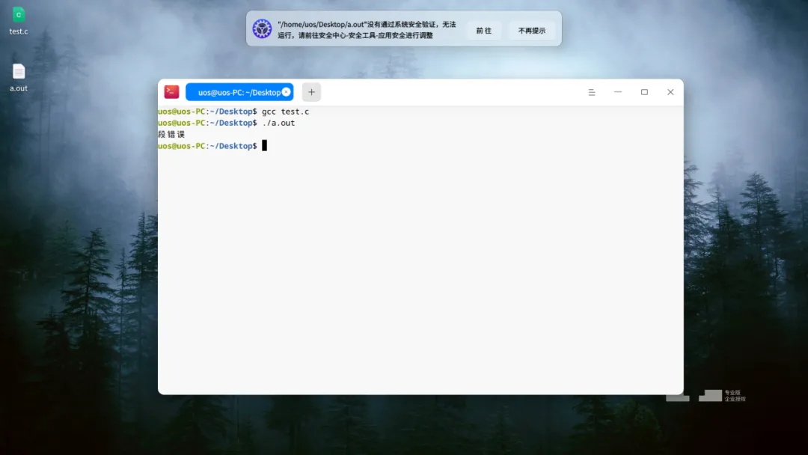
Task: Click the 前往 button in the notification
Action: 483,31
